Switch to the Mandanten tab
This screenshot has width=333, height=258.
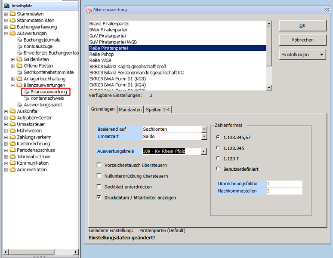click(130, 110)
